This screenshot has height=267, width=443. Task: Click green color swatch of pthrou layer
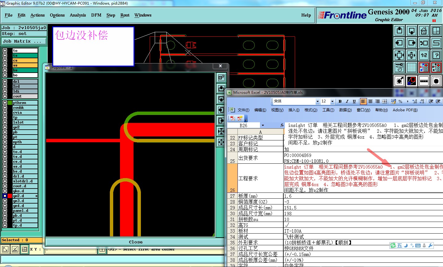tap(10, 103)
